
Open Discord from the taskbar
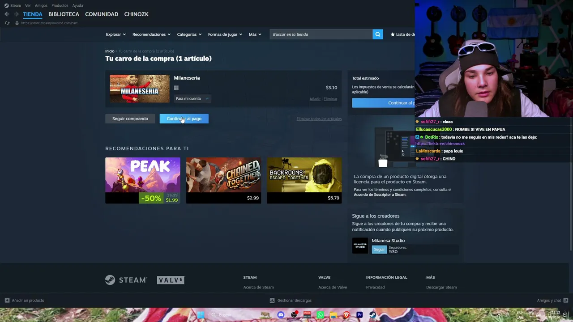click(281, 315)
